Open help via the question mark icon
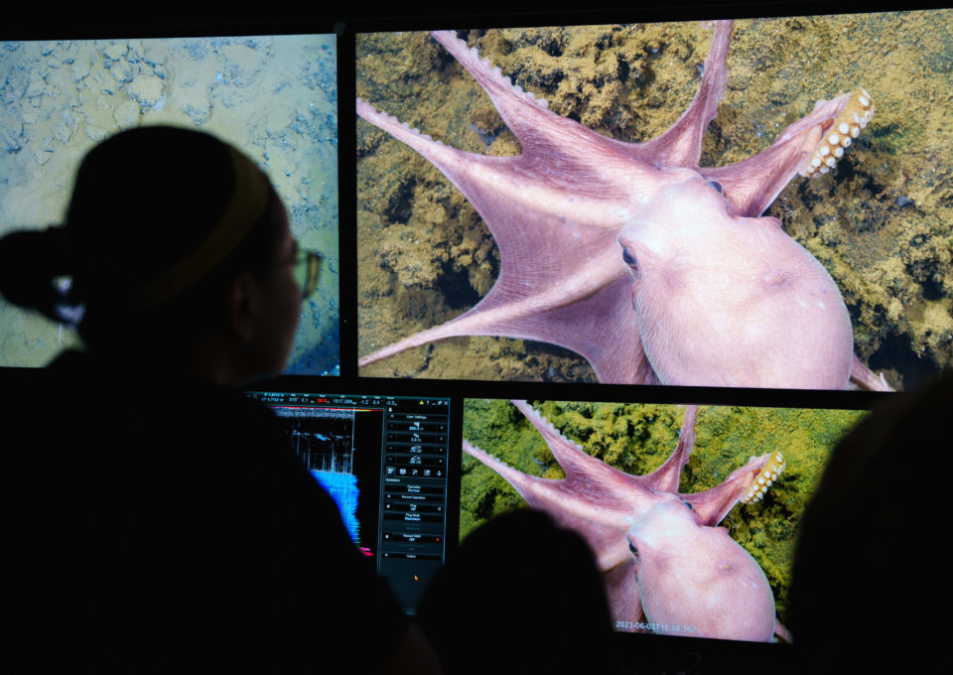The height and width of the screenshot is (675, 953). [x=428, y=402]
